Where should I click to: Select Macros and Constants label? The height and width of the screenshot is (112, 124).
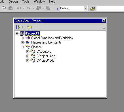coord(46,42)
